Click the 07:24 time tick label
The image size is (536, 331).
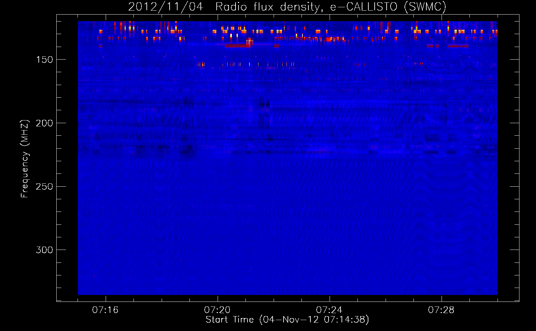coord(329,310)
